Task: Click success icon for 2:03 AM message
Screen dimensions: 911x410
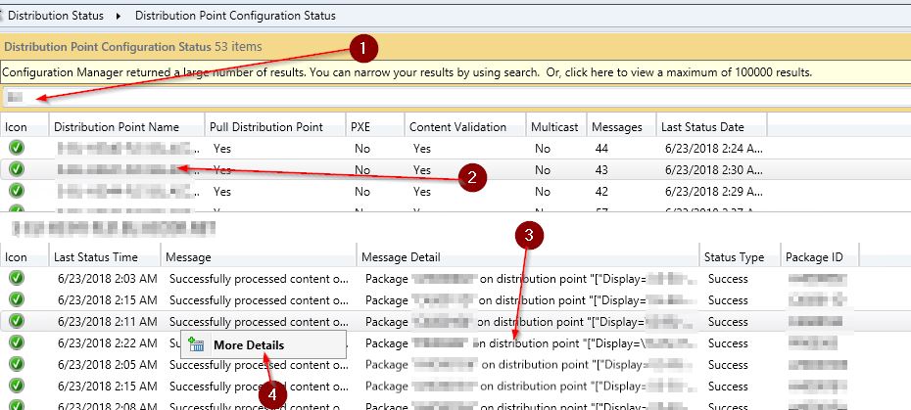Action: (17, 279)
